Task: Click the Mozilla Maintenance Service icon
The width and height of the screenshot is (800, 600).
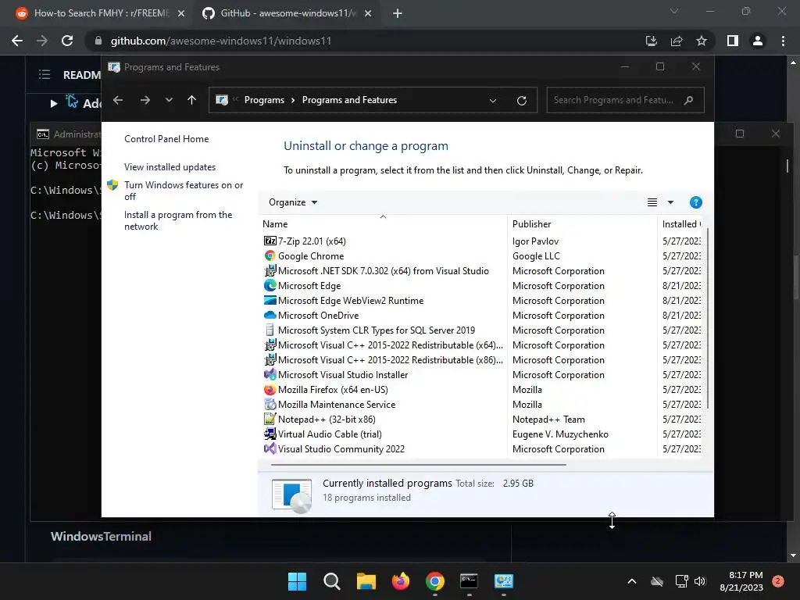Action: (x=270, y=404)
